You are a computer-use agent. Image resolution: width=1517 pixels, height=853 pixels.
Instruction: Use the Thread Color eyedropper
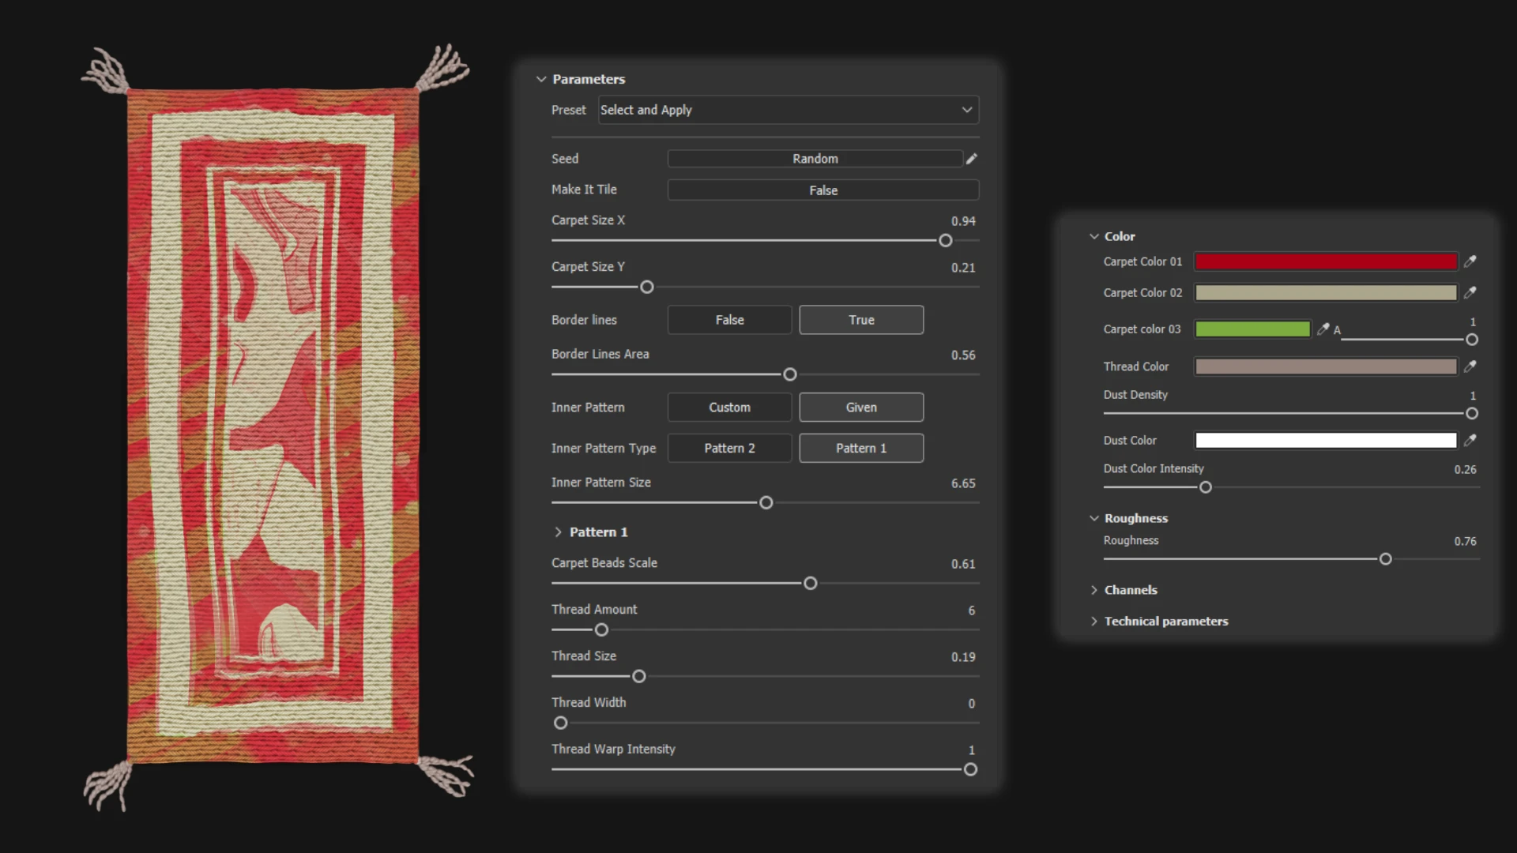coord(1470,366)
